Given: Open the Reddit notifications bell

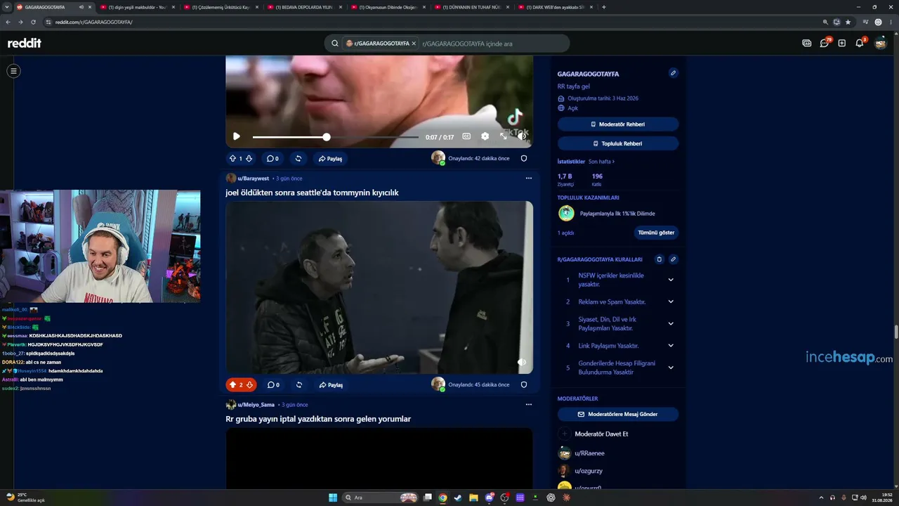Looking at the screenshot, I should (x=860, y=43).
